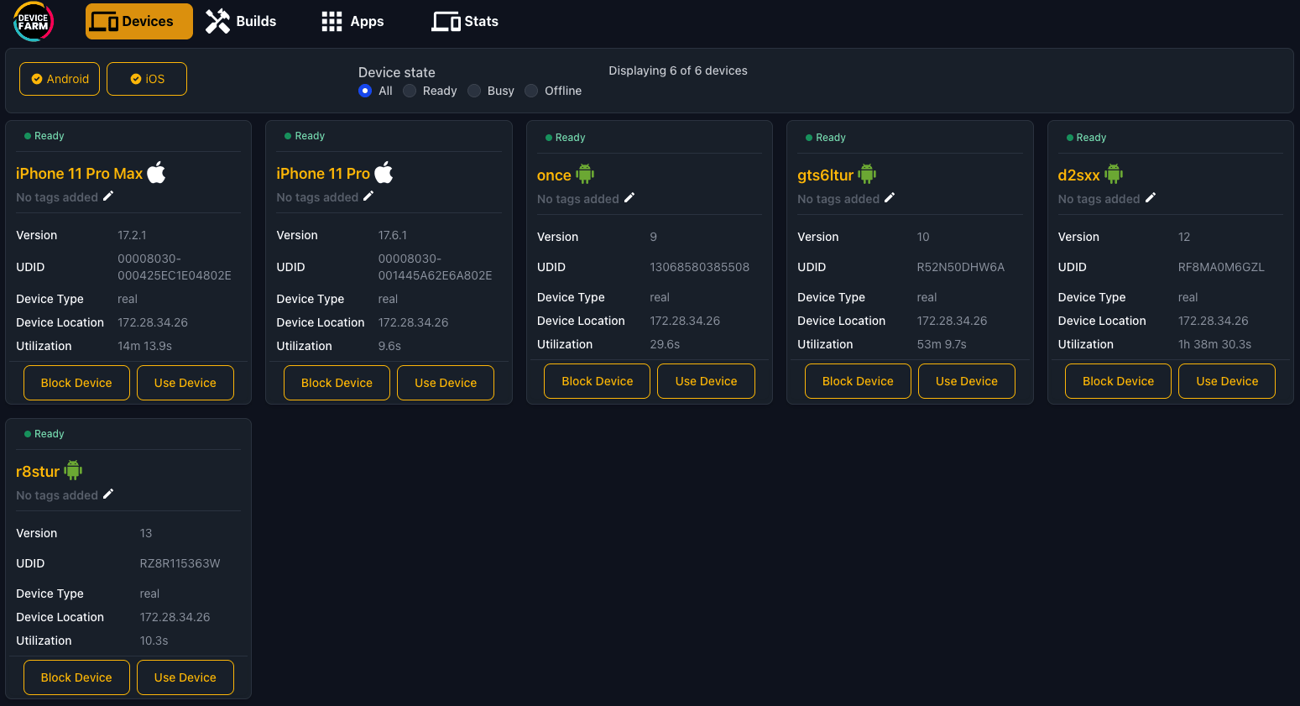Open the Apps tab
Viewport: 1300px width, 706px height.
[352, 22]
